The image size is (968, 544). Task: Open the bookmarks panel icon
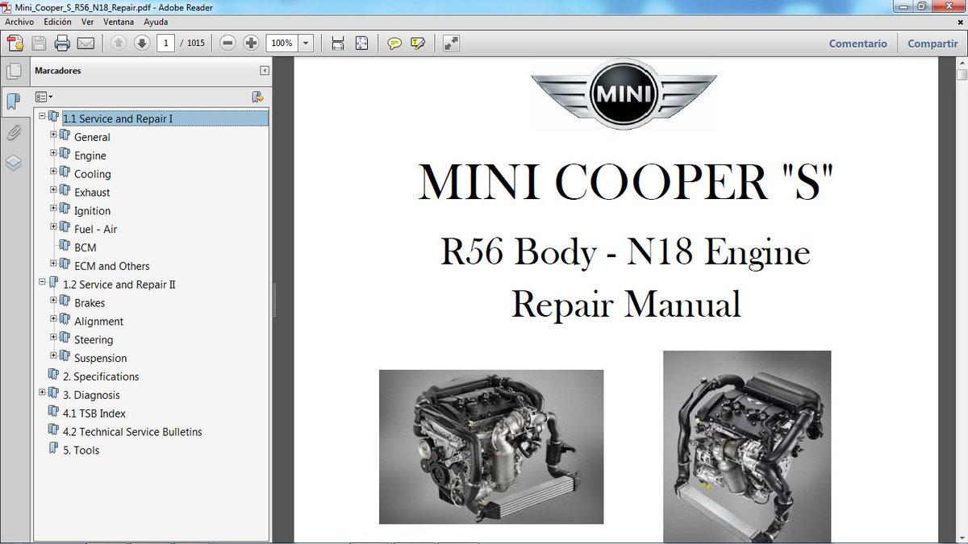click(13, 101)
